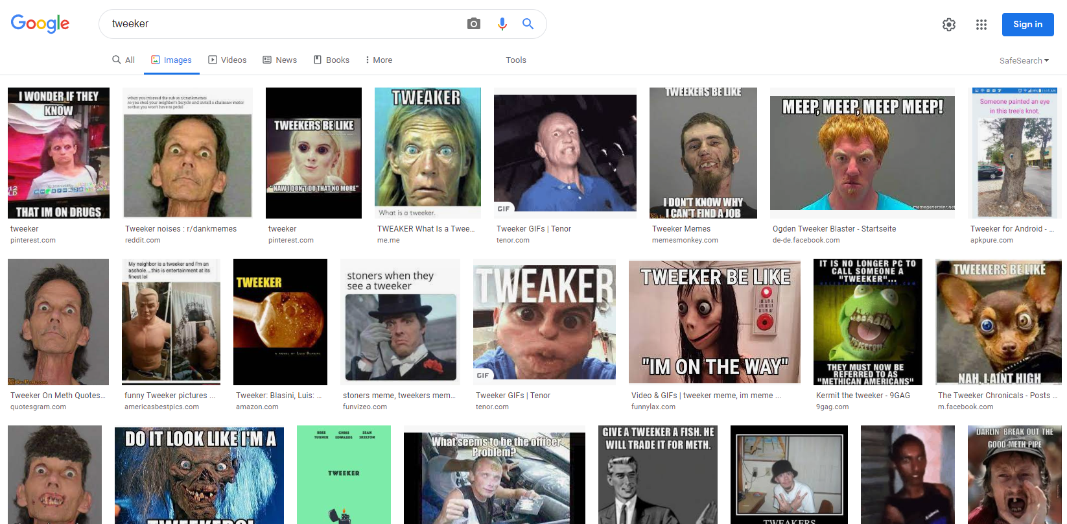The image size is (1067, 524).
Task: Open 'Do it look like' meme thumbnail
Action: pos(199,475)
